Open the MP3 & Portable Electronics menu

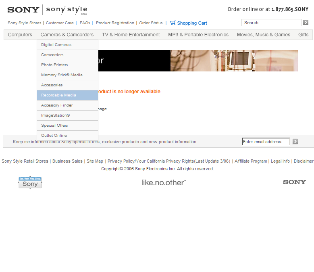click(x=198, y=35)
